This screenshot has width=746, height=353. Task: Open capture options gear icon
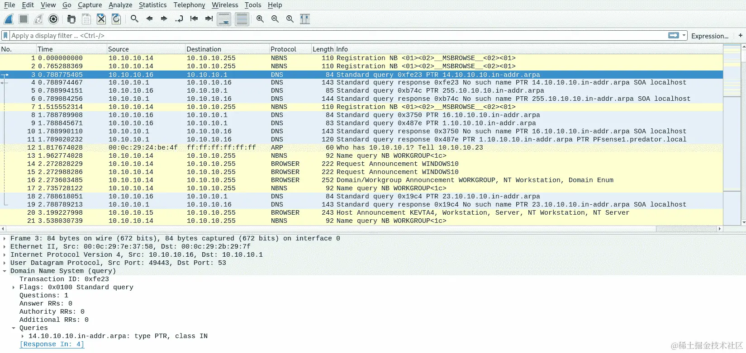coord(53,19)
